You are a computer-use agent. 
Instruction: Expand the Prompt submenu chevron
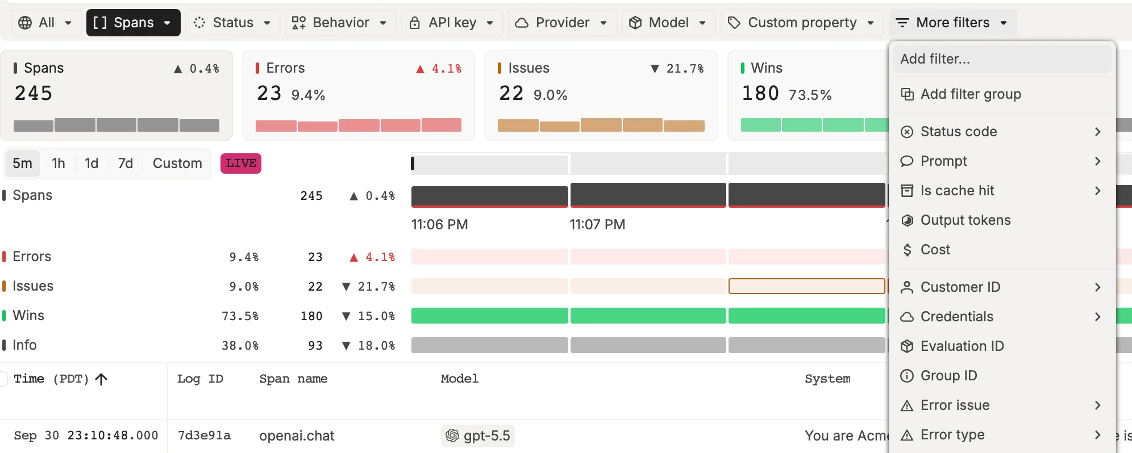[x=1097, y=161]
